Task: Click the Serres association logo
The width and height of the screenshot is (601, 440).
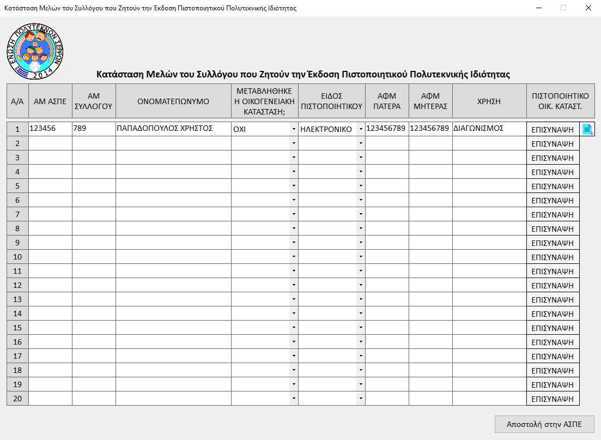Action: coord(35,51)
